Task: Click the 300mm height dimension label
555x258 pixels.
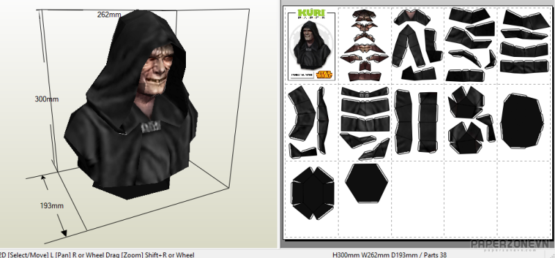Action: click(46, 99)
